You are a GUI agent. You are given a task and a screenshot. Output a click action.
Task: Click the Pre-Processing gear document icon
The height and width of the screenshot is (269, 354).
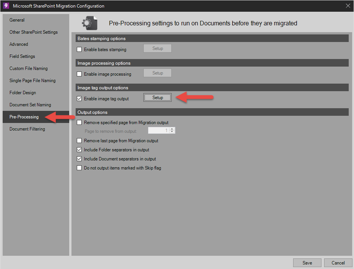click(x=90, y=23)
